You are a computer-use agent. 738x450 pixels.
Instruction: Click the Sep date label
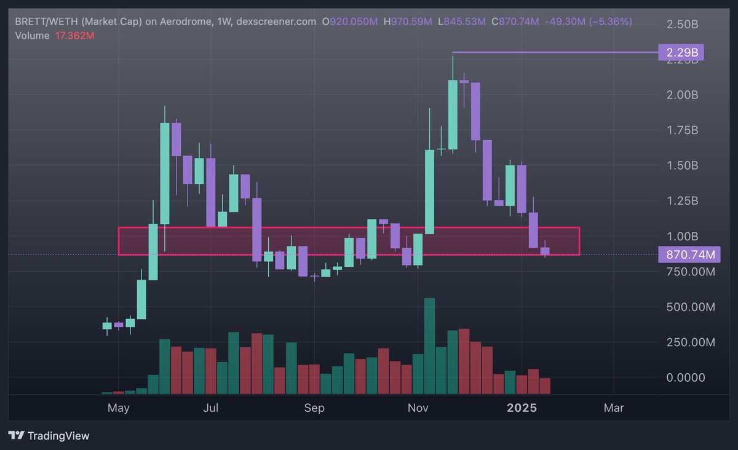[x=314, y=408]
